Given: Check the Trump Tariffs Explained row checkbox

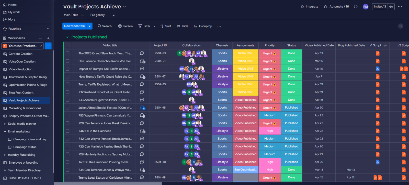Looking at the screenshot, I should (x=67, y=84).
